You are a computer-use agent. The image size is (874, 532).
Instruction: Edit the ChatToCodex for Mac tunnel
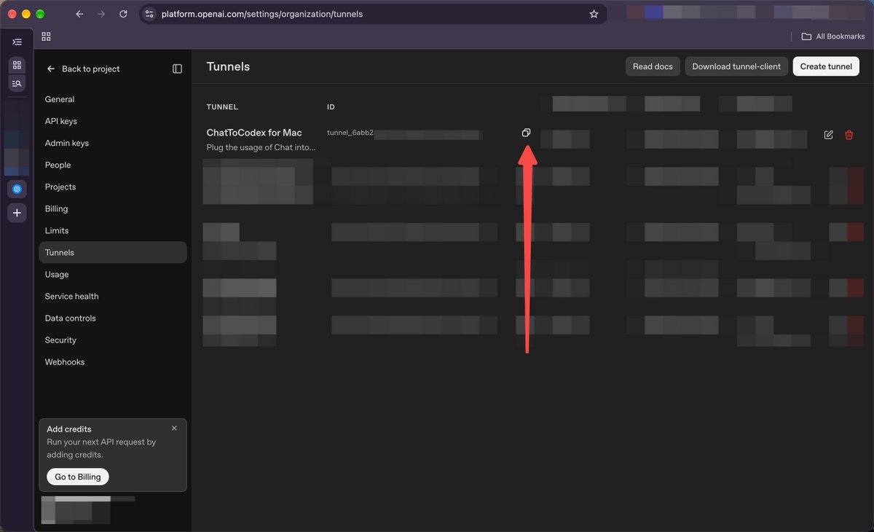pyautogui.click(x=828, y=135)
